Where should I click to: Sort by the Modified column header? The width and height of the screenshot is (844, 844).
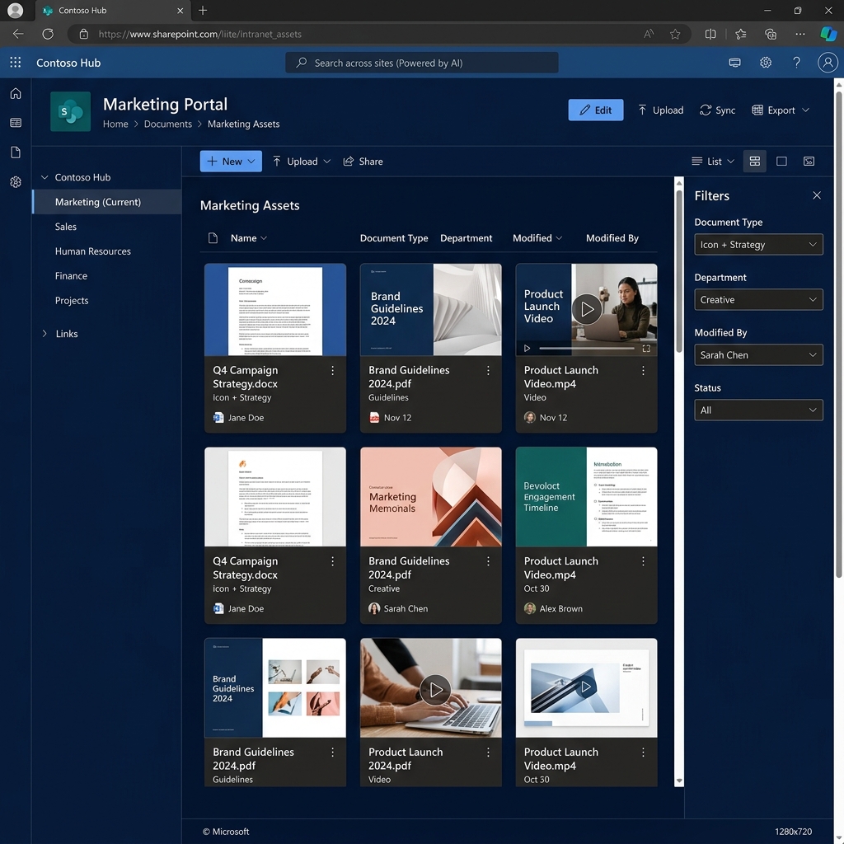pyautogui.click(x=537, y=238)
